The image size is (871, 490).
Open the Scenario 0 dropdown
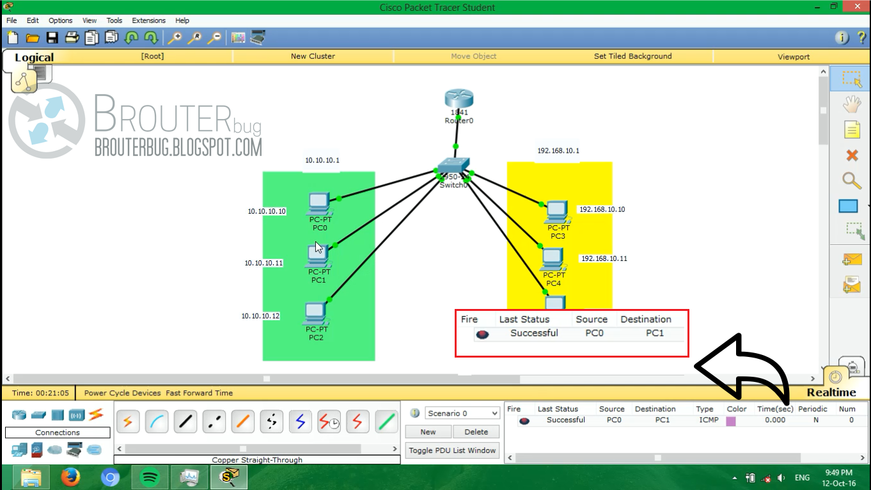460,413
